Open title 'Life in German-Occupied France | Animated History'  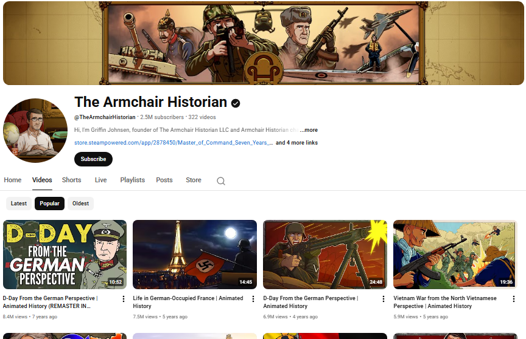click(x=188, y=302)
